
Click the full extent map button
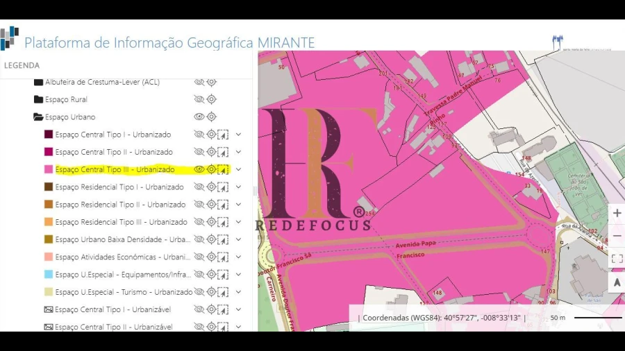point(617,259)
